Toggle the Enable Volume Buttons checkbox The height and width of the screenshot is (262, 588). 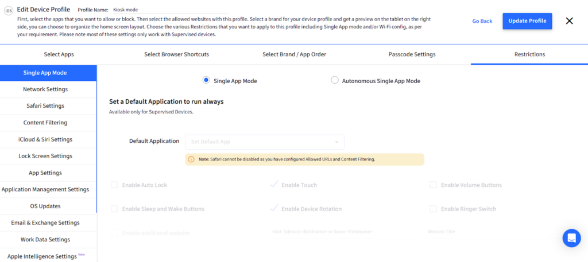click(x=433, y=185)
